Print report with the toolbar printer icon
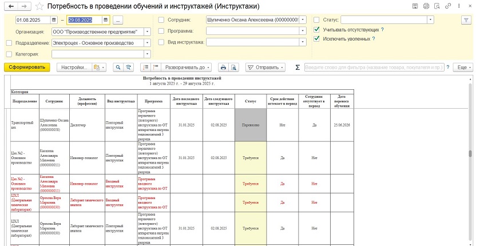The image size is (480, 246). click(x=223, y=68)
